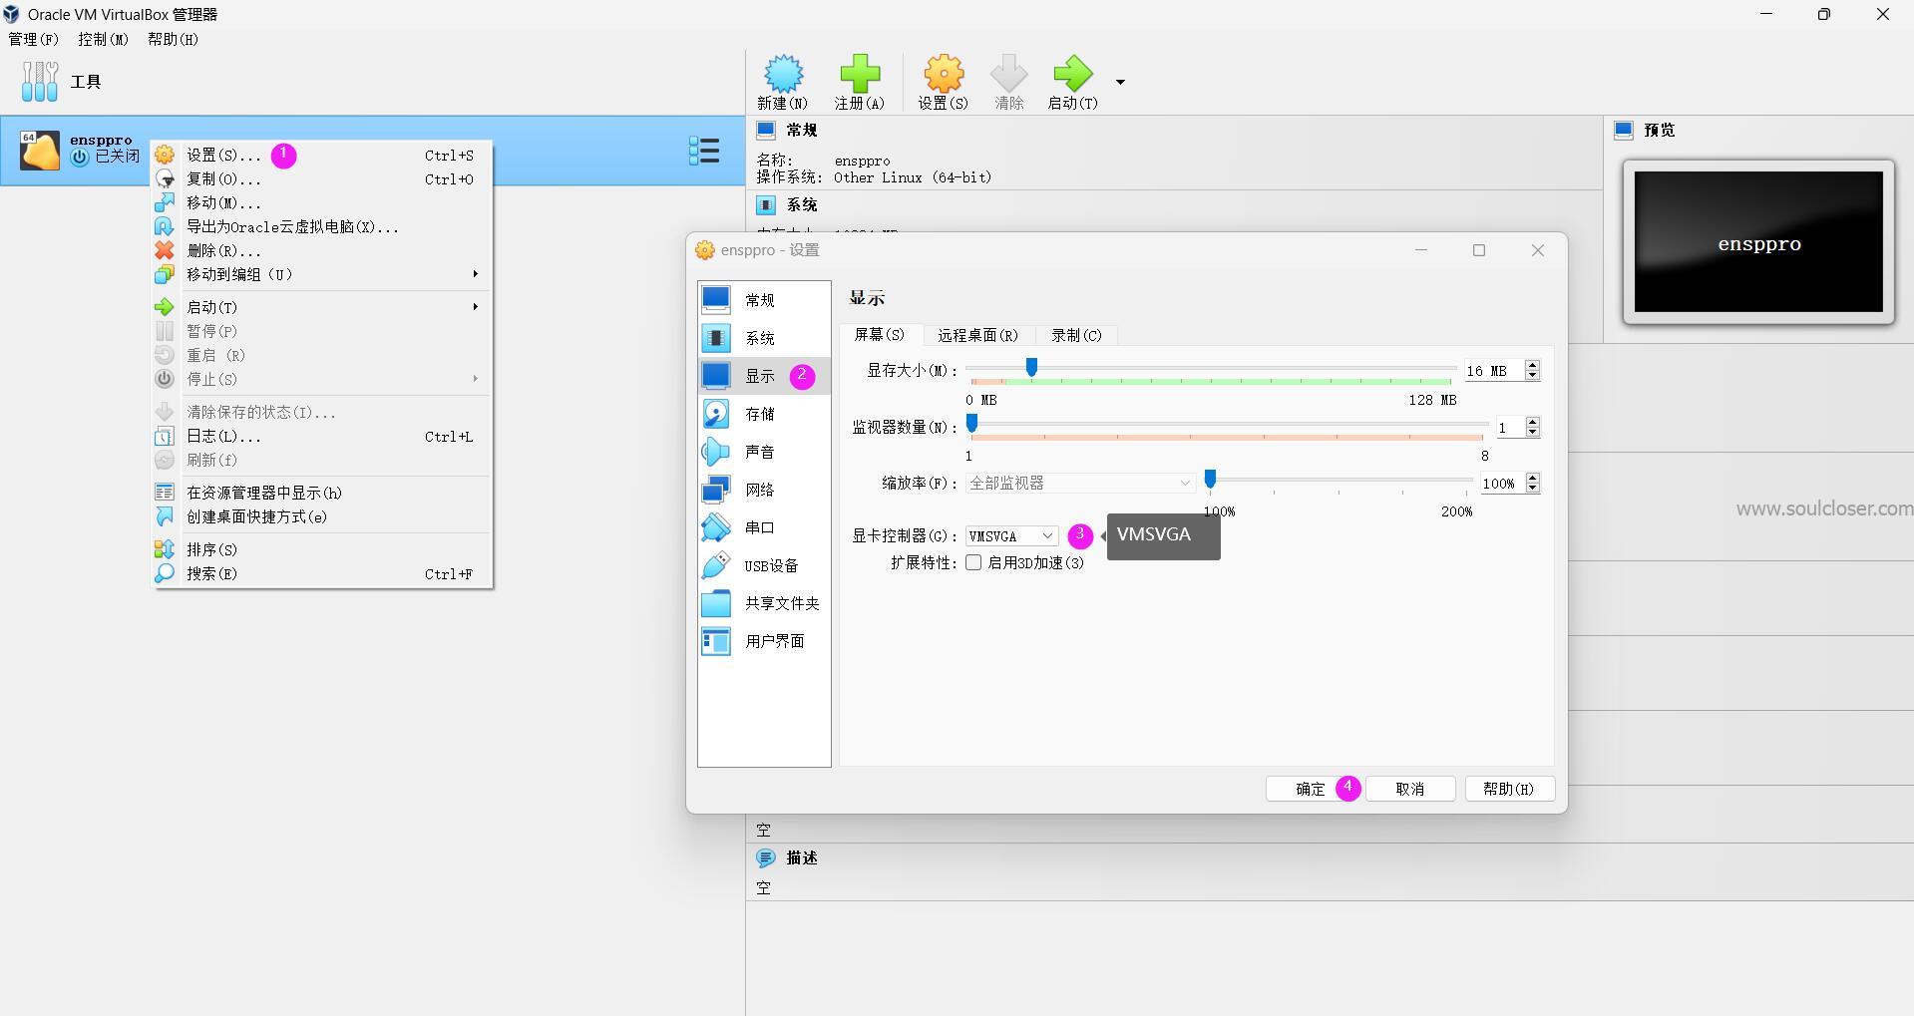Viewport: 1914px width, 1016px height.
Task: Click the magnifier icon beside 搜索(E)
Action: click(165, 573)
